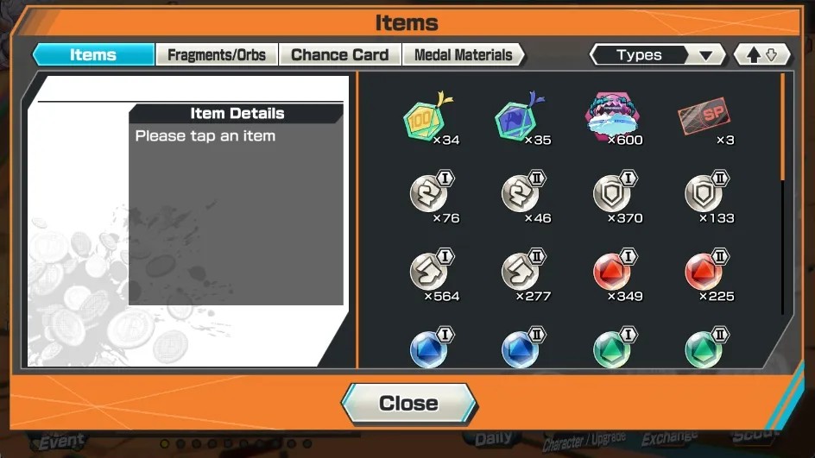
Task: Select the shield coin tier I x370
Action: pyautogui.click(x=616, y=197)
